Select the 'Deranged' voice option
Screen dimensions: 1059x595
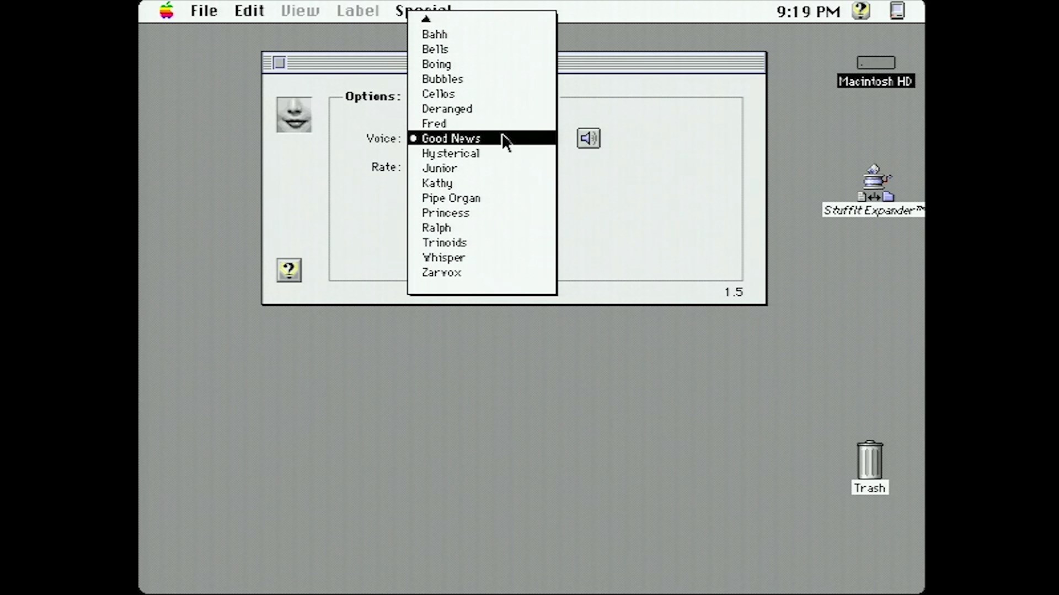click(x=447, y=108)
